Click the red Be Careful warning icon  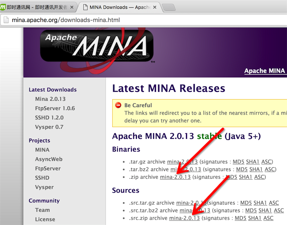point(118,105)
